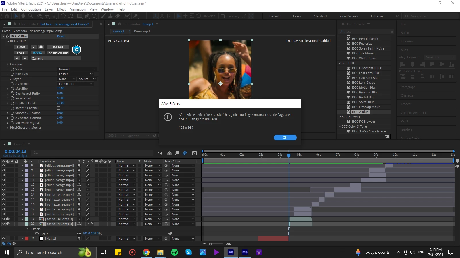The image size is (460, 258).
Task: Open the Graph Editor in the timeline
Action: (195, 153)
